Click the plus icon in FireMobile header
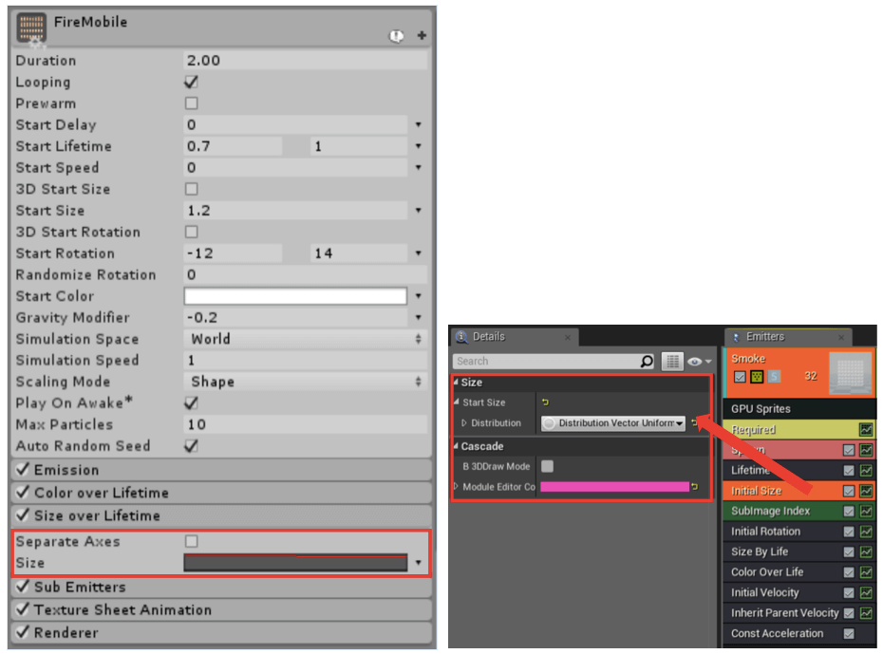 pos(422,36)
